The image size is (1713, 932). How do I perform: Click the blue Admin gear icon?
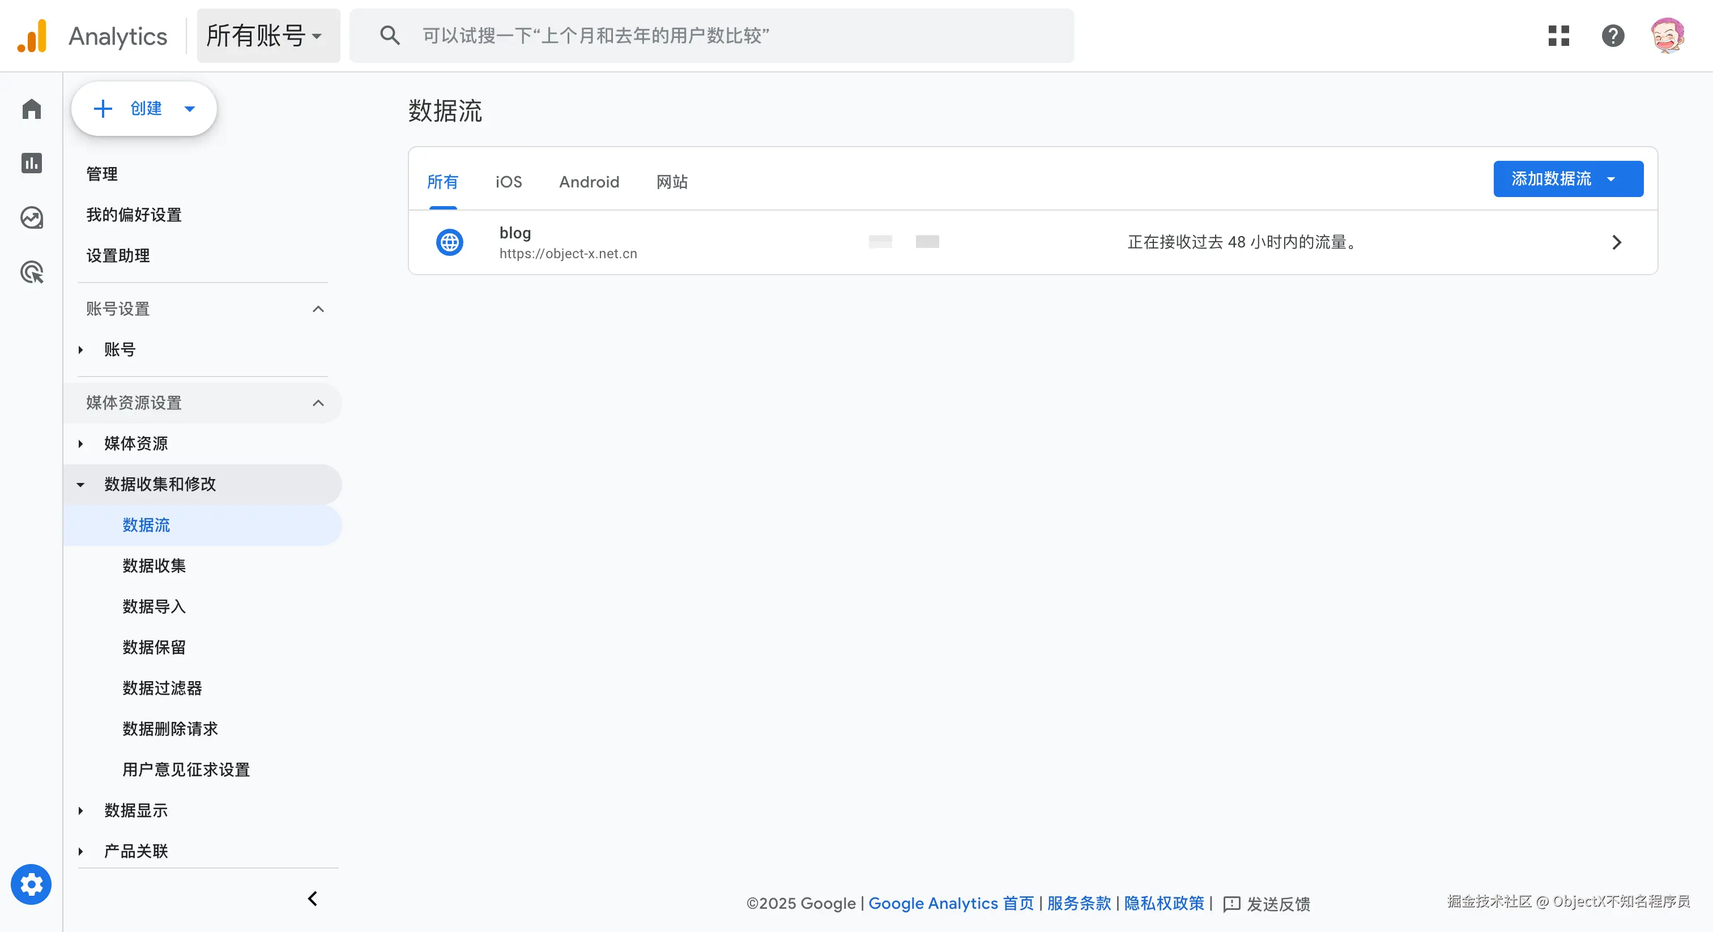31,885
